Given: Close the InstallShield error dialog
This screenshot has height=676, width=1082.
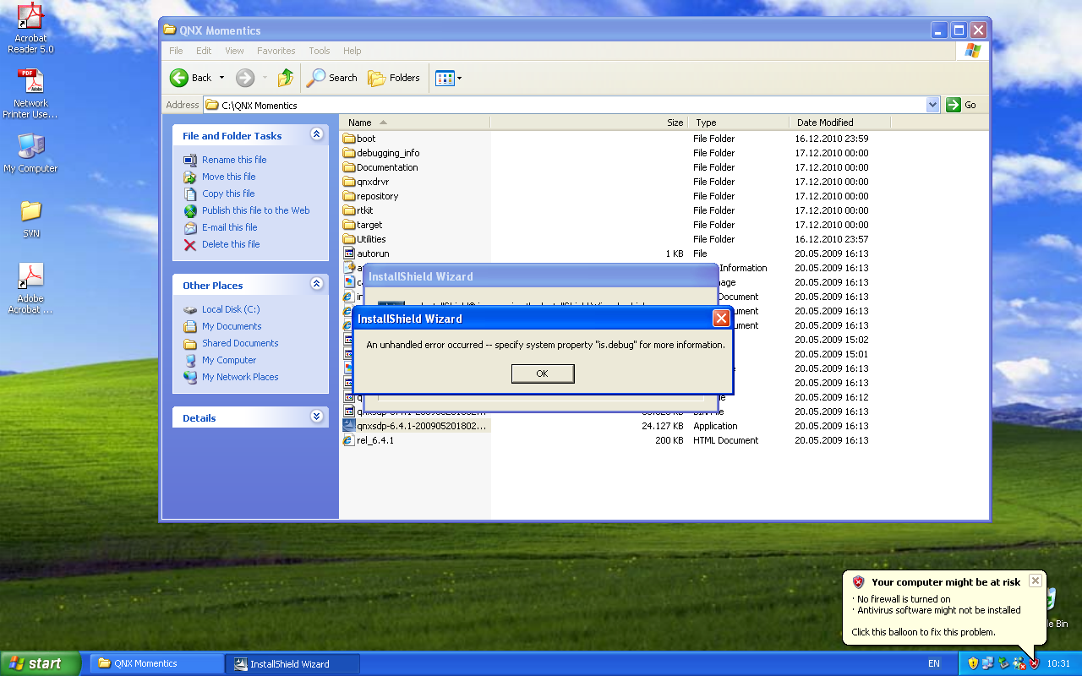Looking at the screenshot, I should [x=721, y=319].
